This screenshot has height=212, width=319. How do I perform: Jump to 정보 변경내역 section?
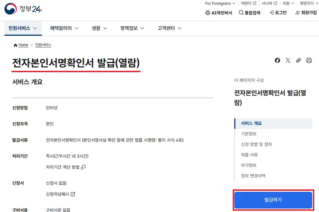253,176
